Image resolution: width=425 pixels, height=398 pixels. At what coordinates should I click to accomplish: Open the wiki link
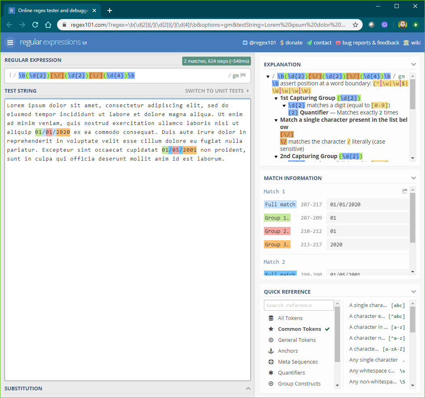pos(412,42)
